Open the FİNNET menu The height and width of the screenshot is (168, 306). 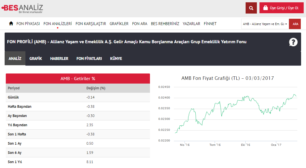[x=210, y=24]
